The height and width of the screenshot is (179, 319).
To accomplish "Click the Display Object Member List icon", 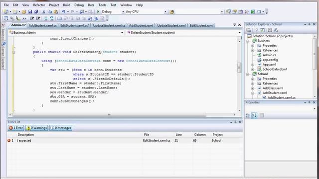I will (6, 19).
